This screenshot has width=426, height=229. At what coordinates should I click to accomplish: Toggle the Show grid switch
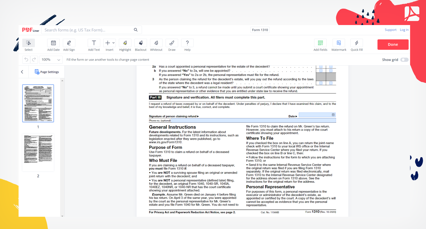click(x=404, y=60)
